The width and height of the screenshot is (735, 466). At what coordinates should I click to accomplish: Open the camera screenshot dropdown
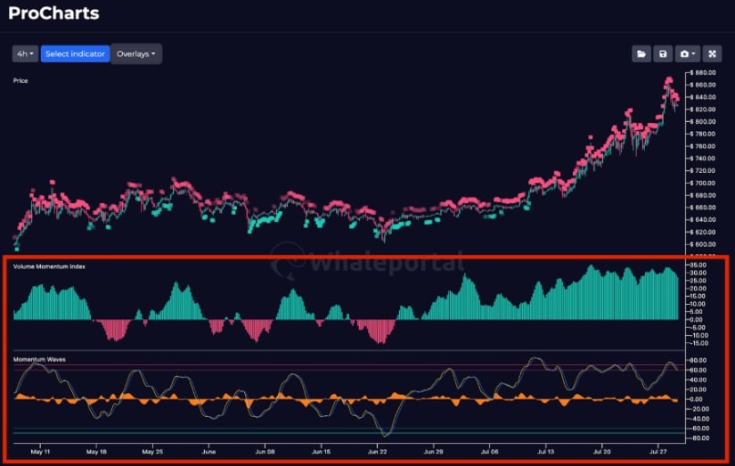(x=687, y=54)
